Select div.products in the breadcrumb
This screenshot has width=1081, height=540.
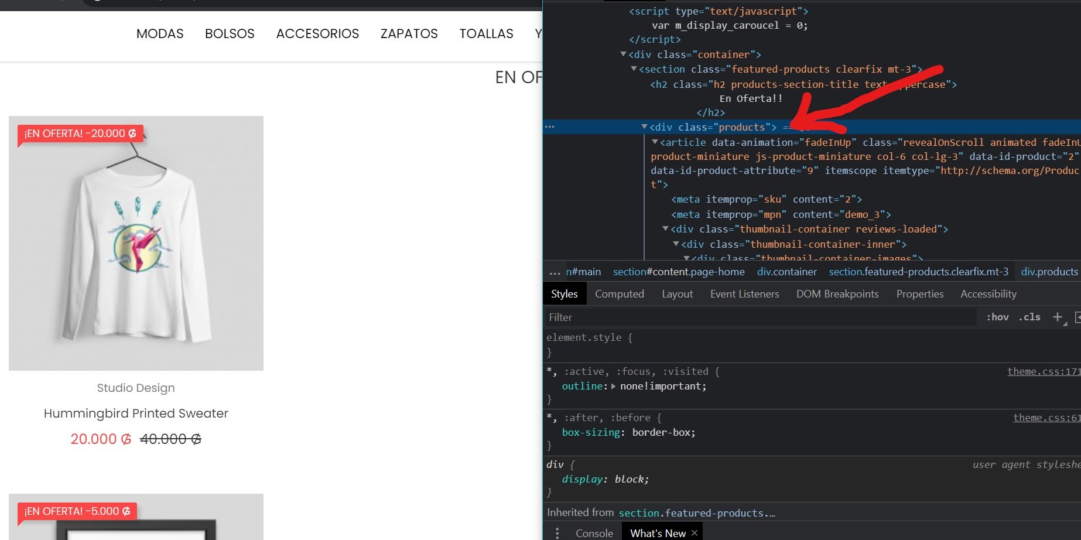pyautogui.click(x=1049, y=272)
